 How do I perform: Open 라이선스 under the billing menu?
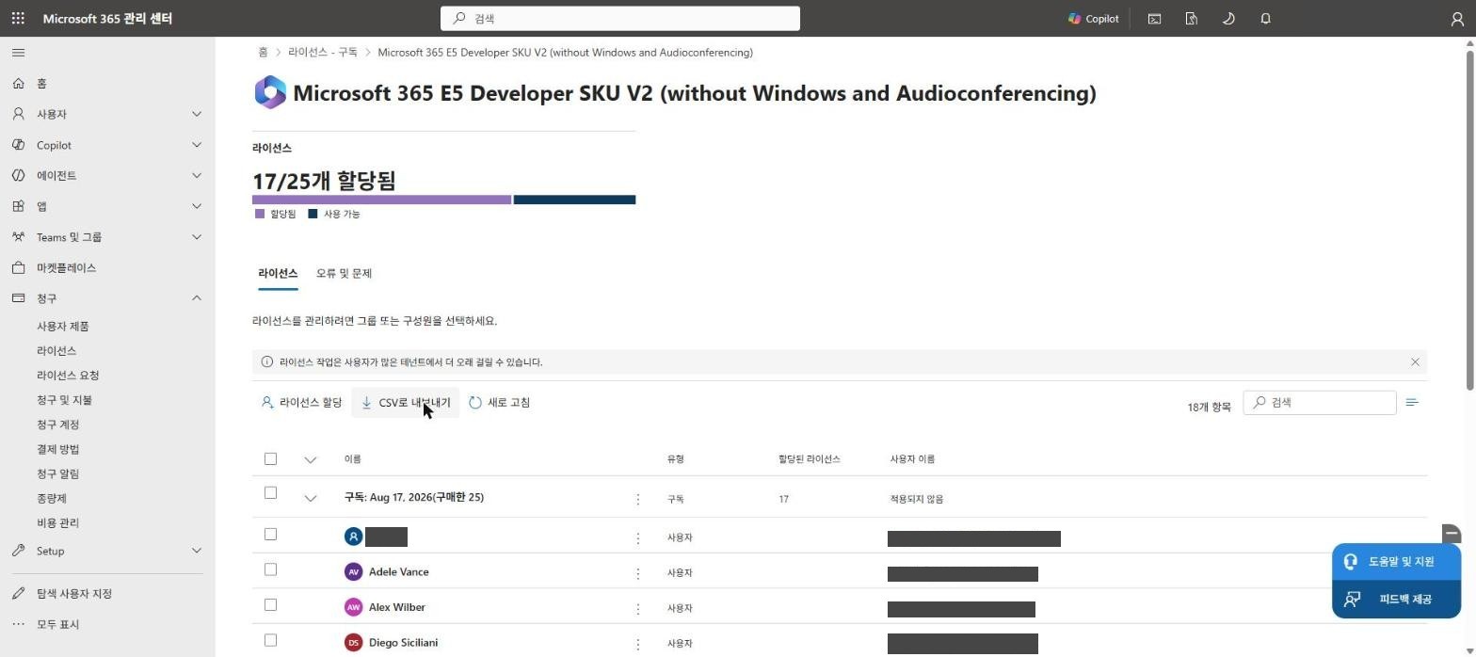pyautogui.click(x=56, y=351)
